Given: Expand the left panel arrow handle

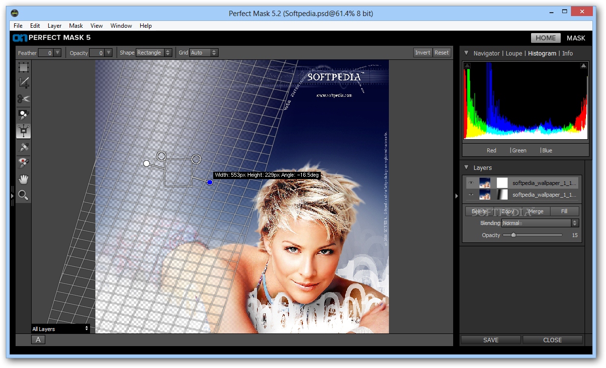Looking at the screenshot, I should tap(12, 196).
